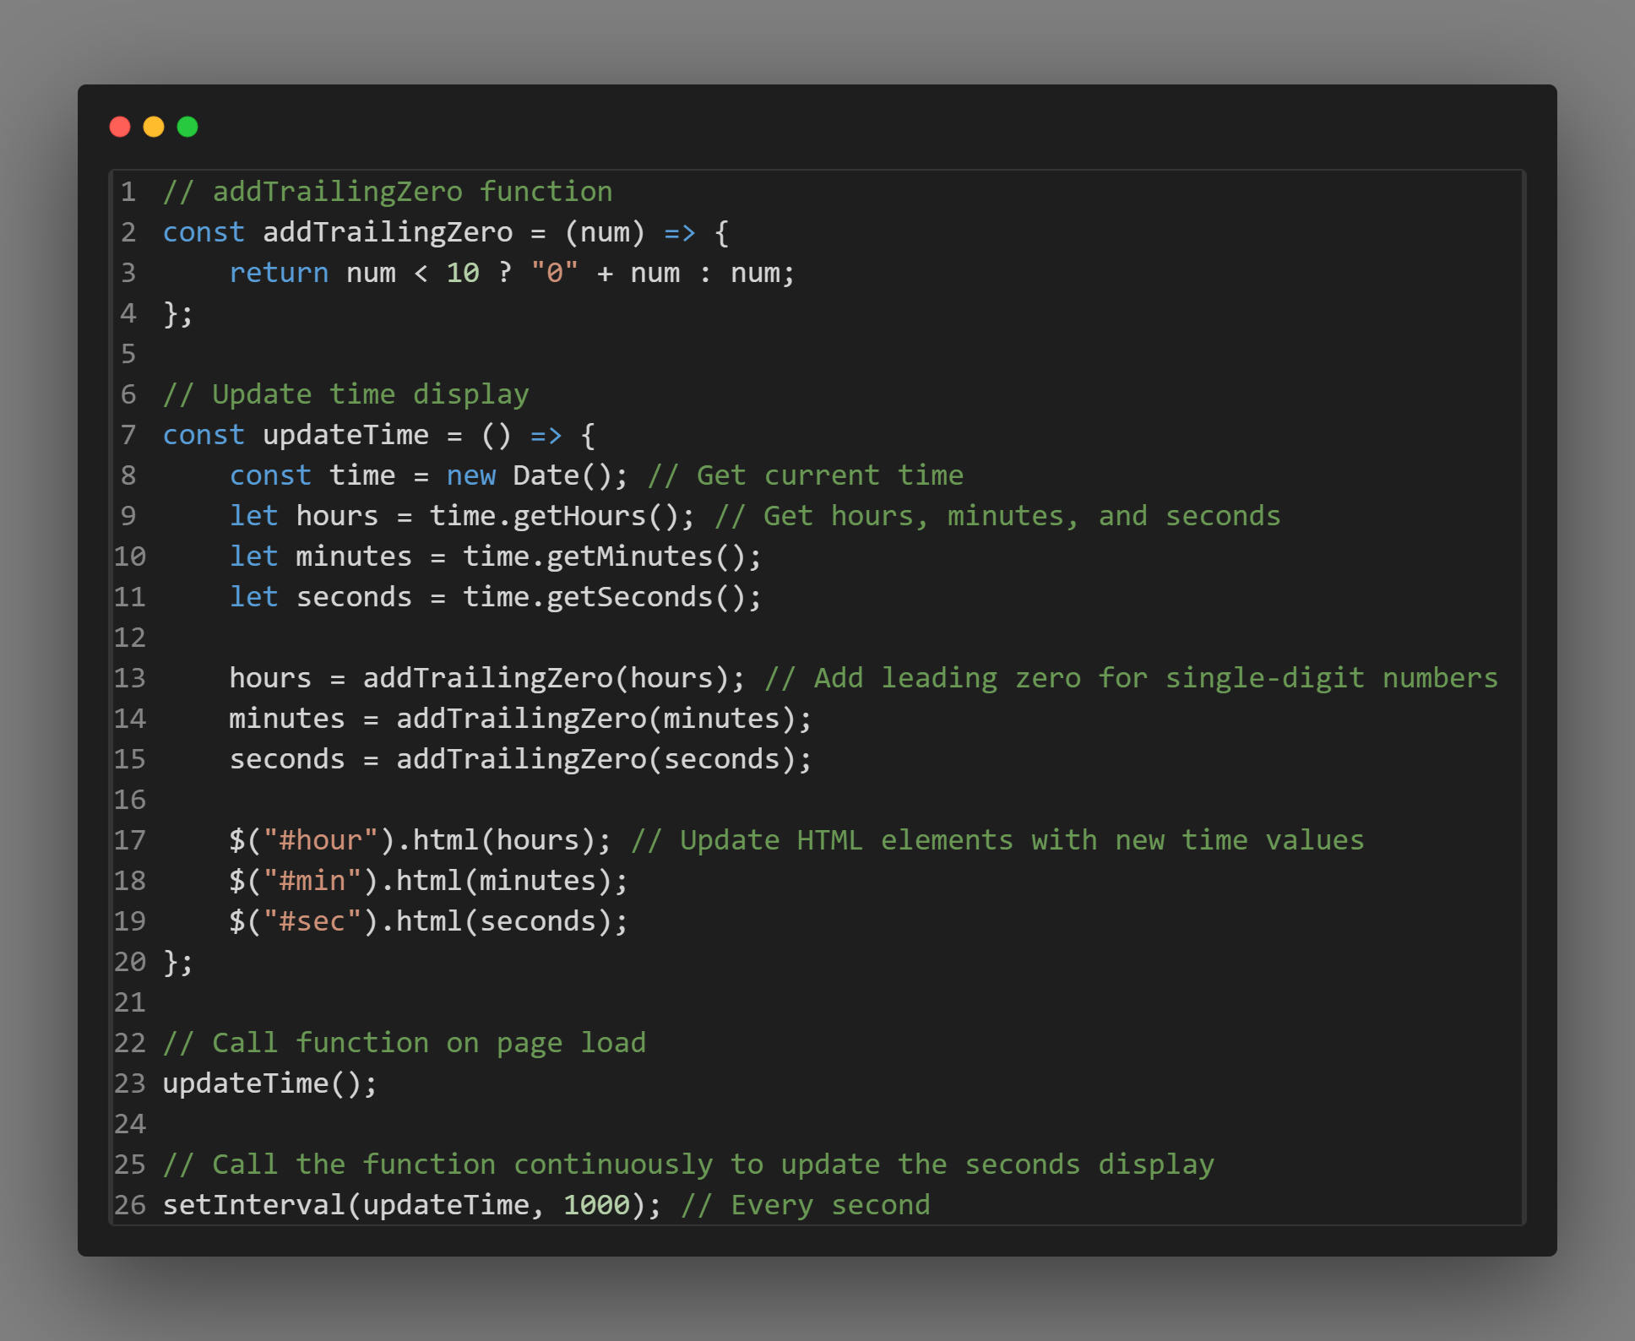Click the closing '};' on line 20

pyautogui.click(x=178, y=962)
